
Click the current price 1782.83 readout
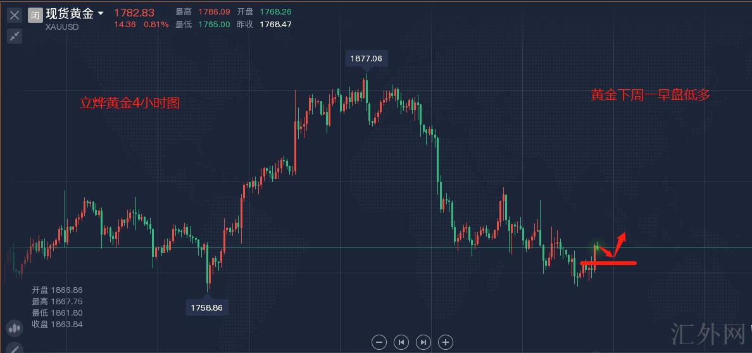pos(134,13)
